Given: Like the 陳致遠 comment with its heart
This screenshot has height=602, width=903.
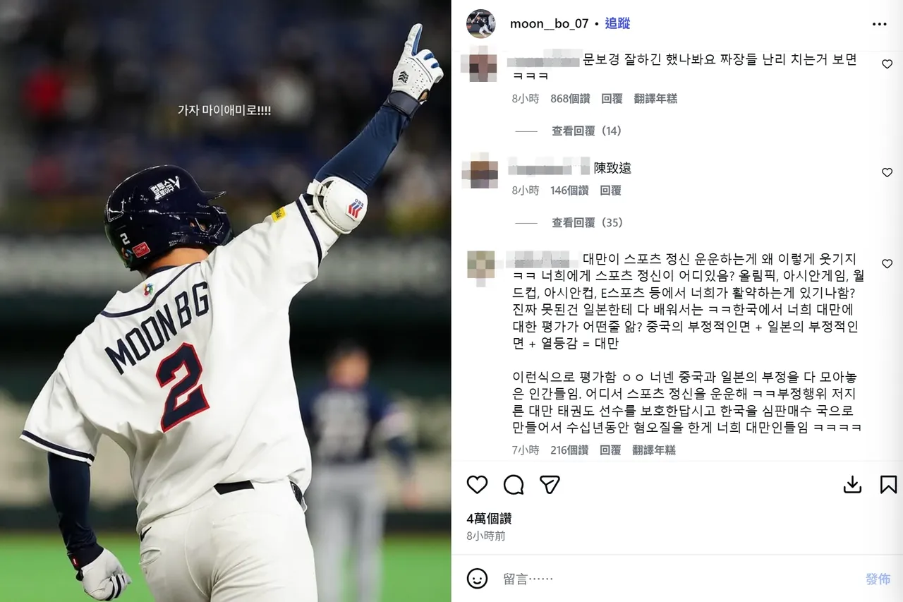Looking at the screenshot, I should pyautogui.click(x=887, y=172).
